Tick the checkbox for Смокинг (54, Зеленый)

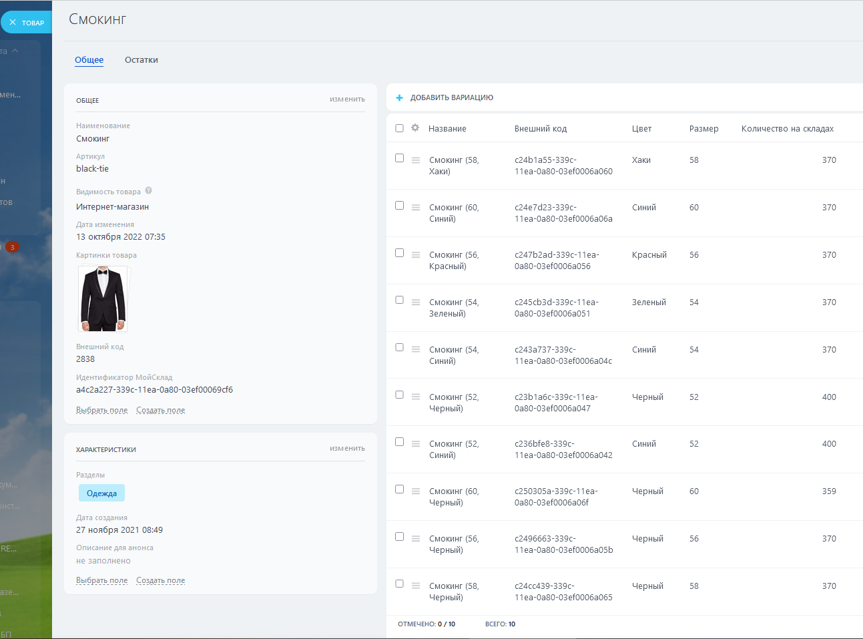[x=399, y=300]
